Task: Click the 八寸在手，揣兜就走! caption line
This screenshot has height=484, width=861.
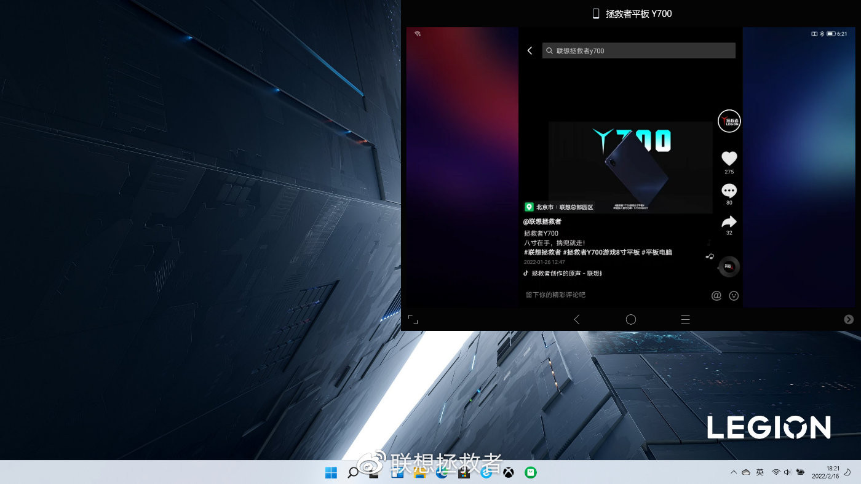Action: coord(555,243)
